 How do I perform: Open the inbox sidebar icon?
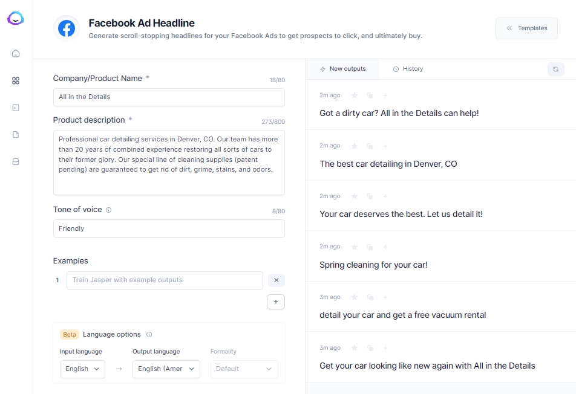click(16, 162)
